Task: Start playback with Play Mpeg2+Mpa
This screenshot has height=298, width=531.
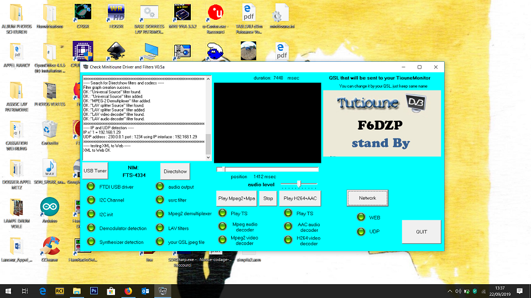Action: 236,198
